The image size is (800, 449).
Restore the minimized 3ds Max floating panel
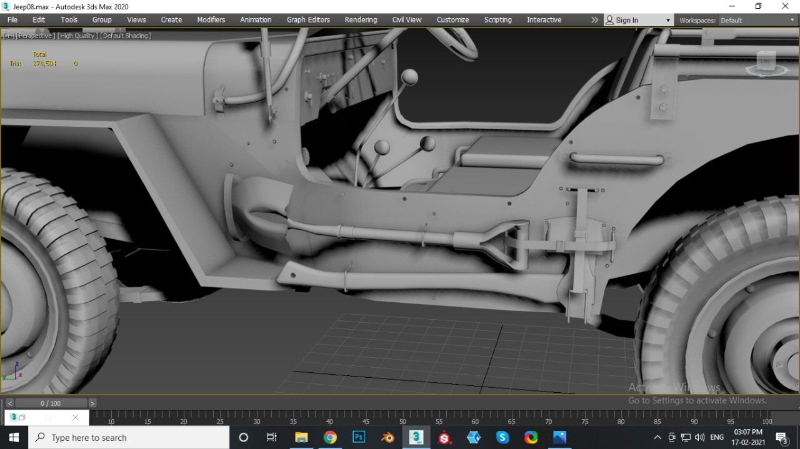click(22, 418)
